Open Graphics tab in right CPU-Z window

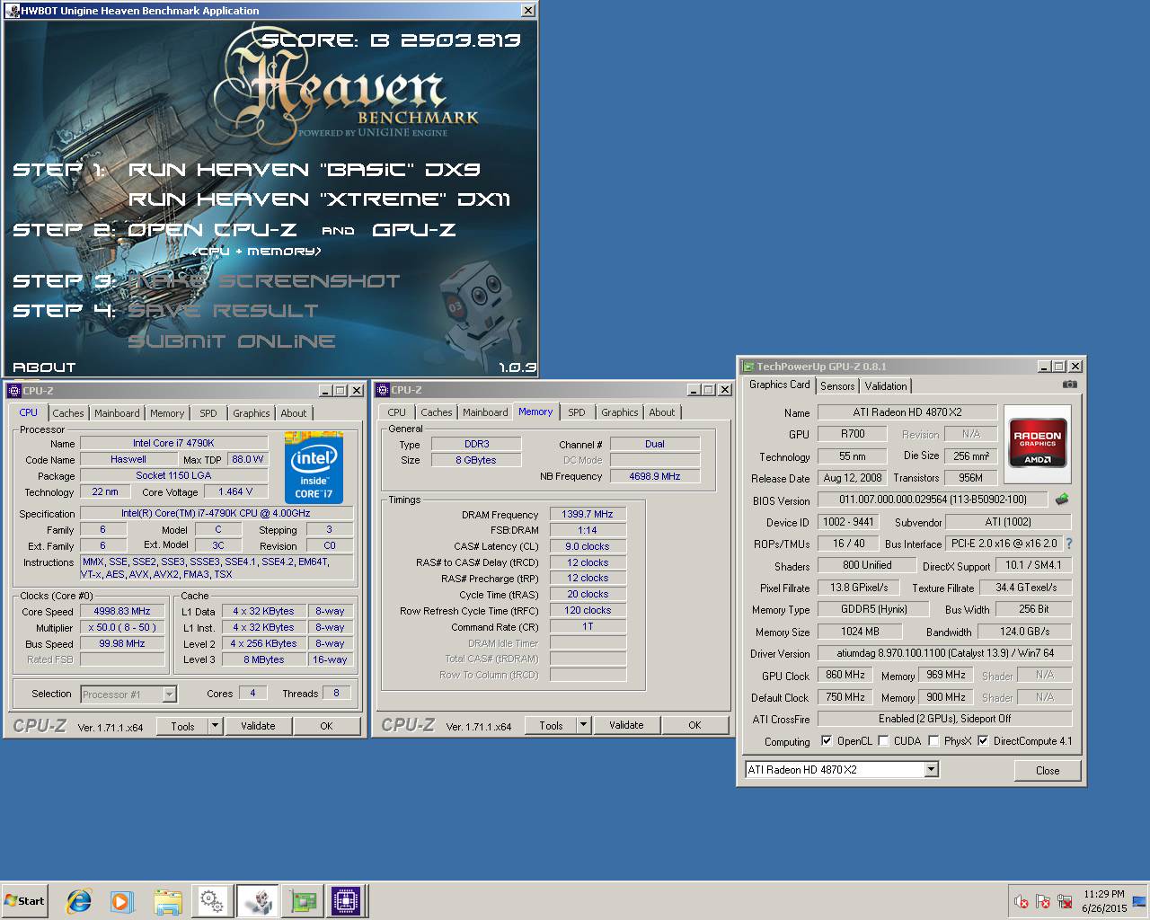(x=620, y=412)
